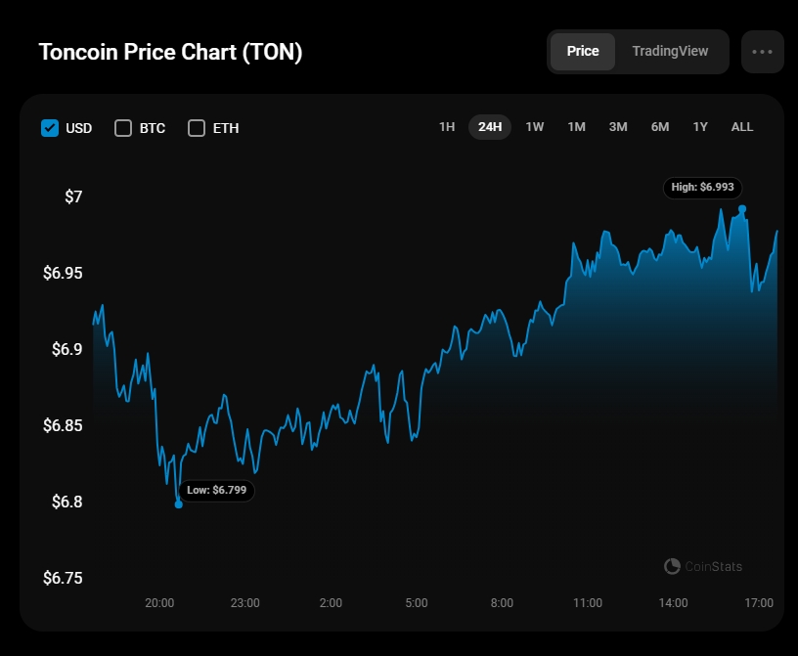Click the High: $6.993 marker label
The width and height of the screenshot is (798, 656).
703,187
